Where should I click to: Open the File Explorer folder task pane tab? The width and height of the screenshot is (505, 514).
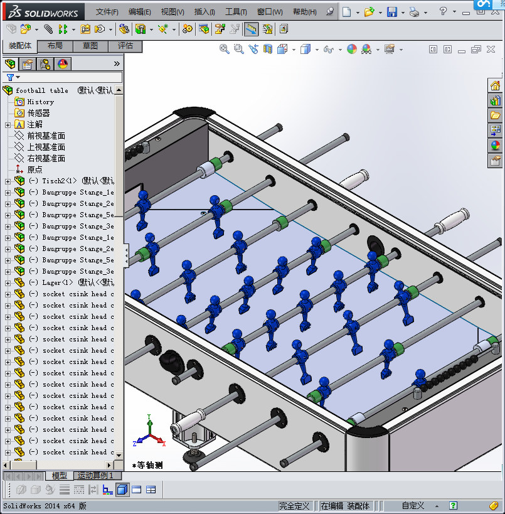click(x=496, y=115)
